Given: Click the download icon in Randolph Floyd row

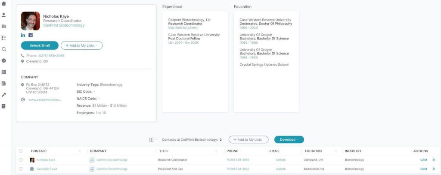Looking at the screenshot, I should point(434,169).
